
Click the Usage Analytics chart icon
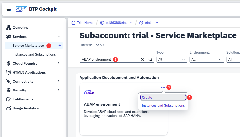(x=8, y=108)
